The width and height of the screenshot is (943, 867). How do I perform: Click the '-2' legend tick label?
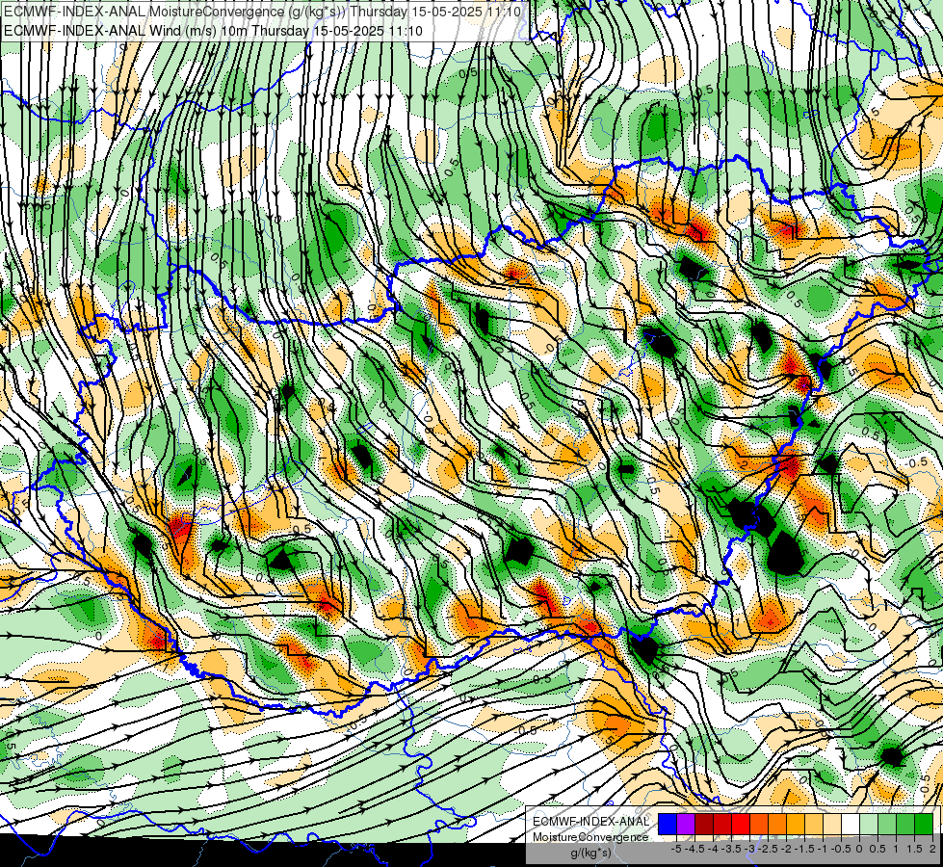click(x=786, y=849)
